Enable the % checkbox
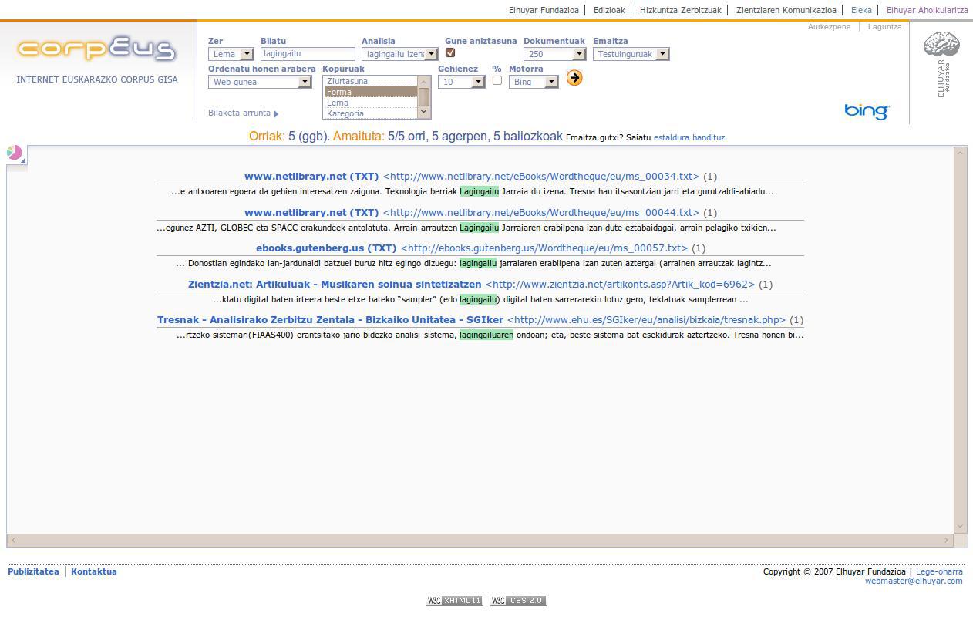The width and height of the screenshot is (973, 627). pos(497,80)
